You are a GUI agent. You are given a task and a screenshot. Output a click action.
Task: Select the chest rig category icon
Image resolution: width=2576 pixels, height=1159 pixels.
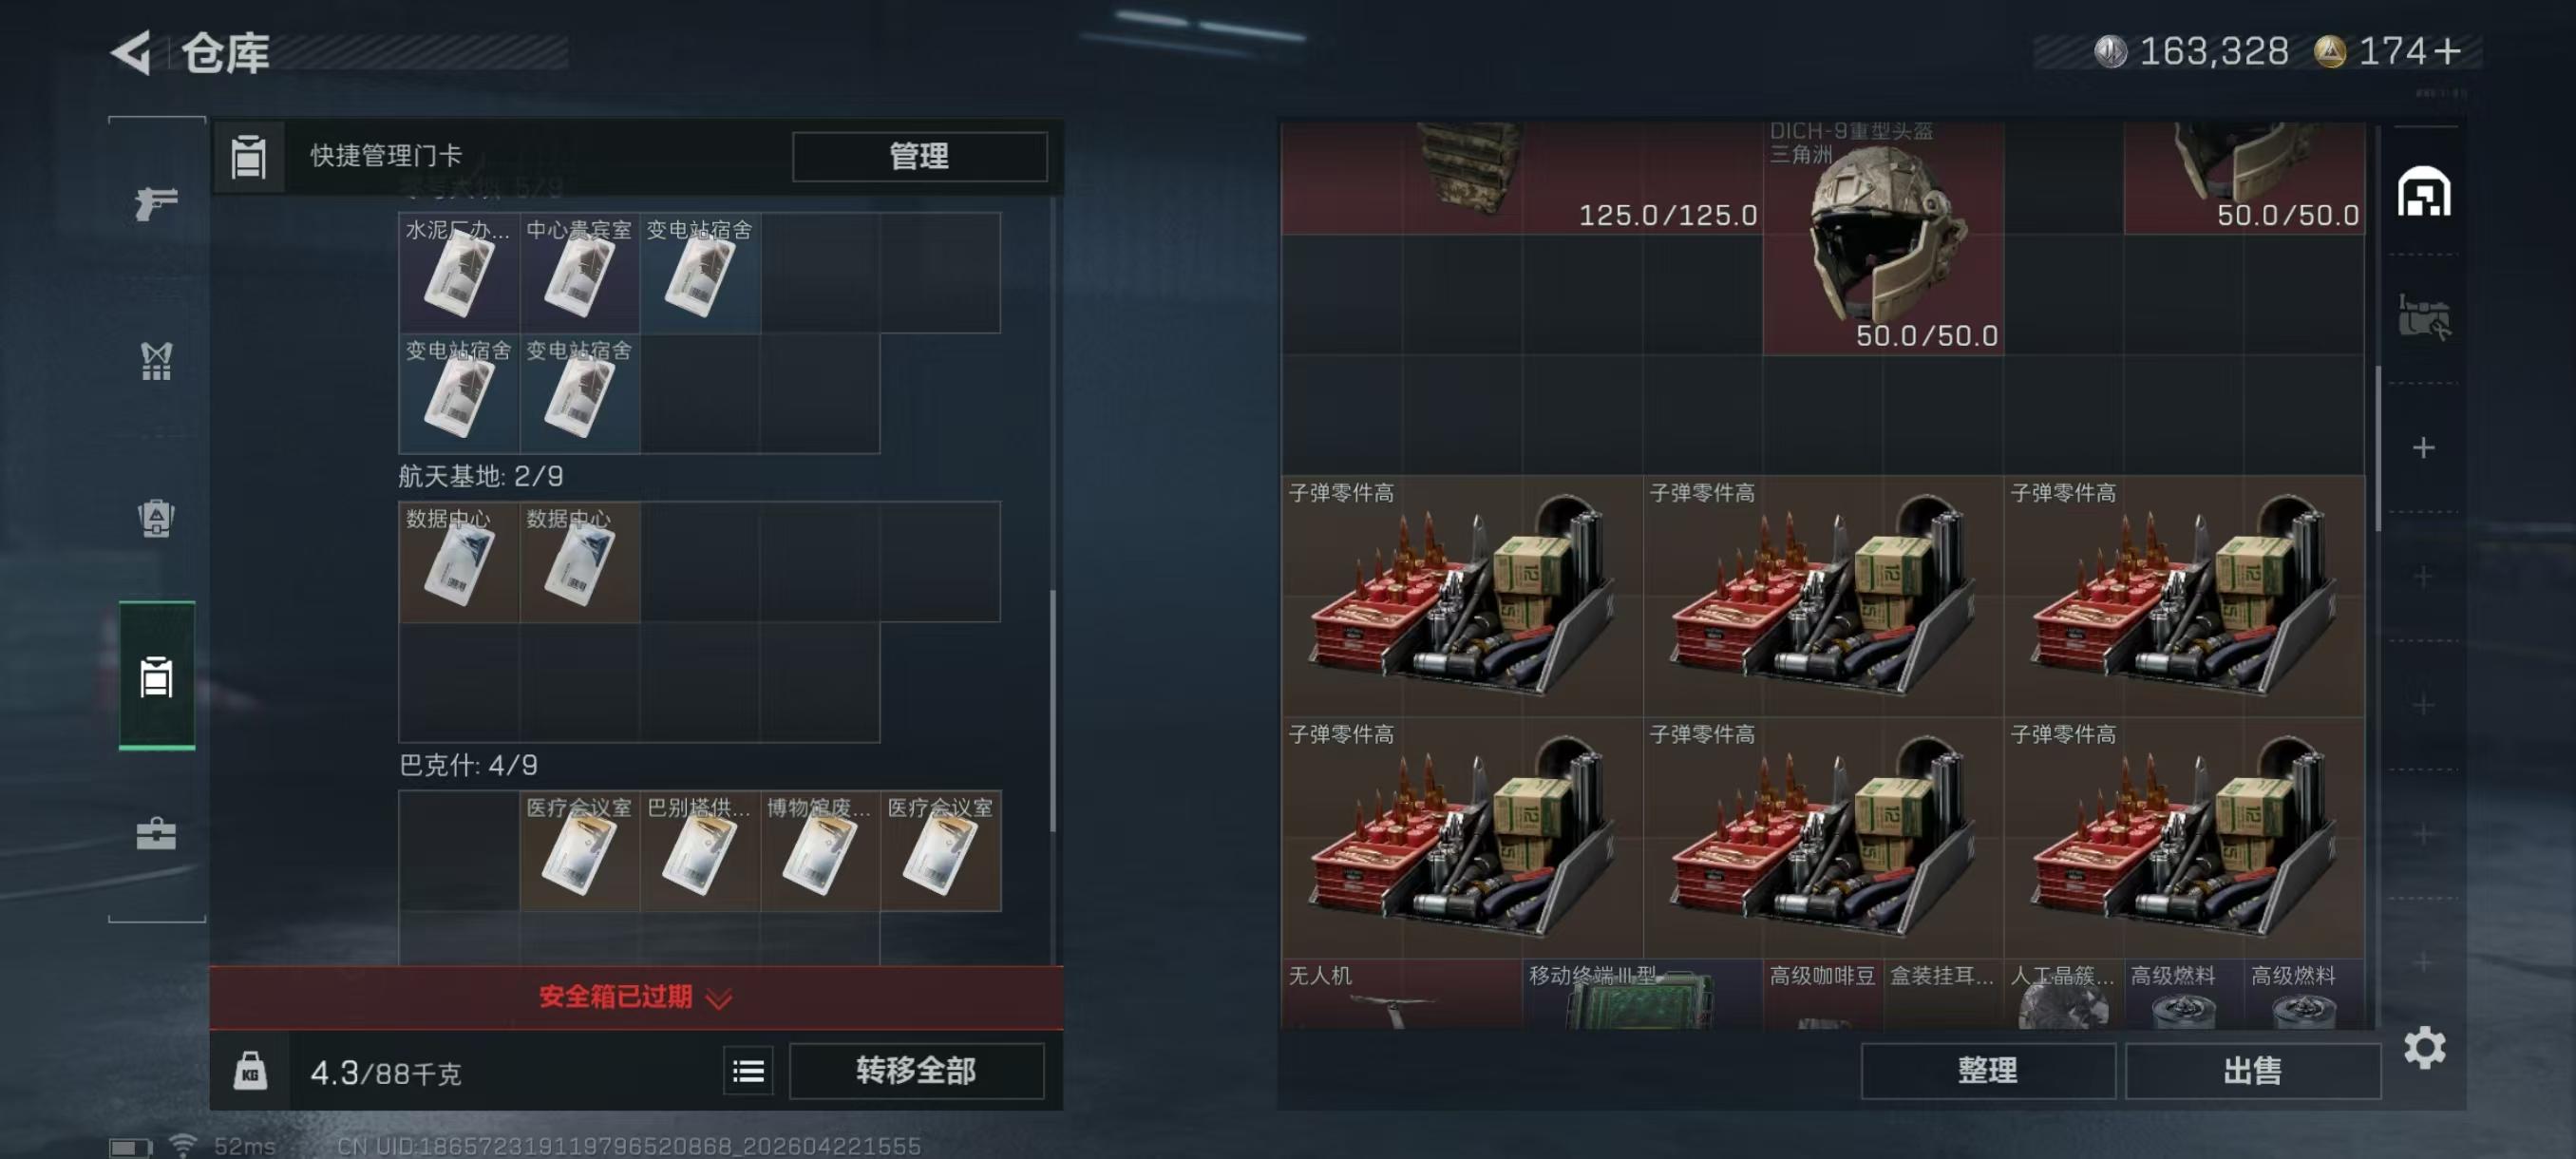pyautogui.click(x=156, y=361)
